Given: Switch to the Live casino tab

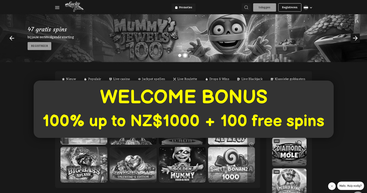Looking at the screenshot, I should click(x=120, y=79).
